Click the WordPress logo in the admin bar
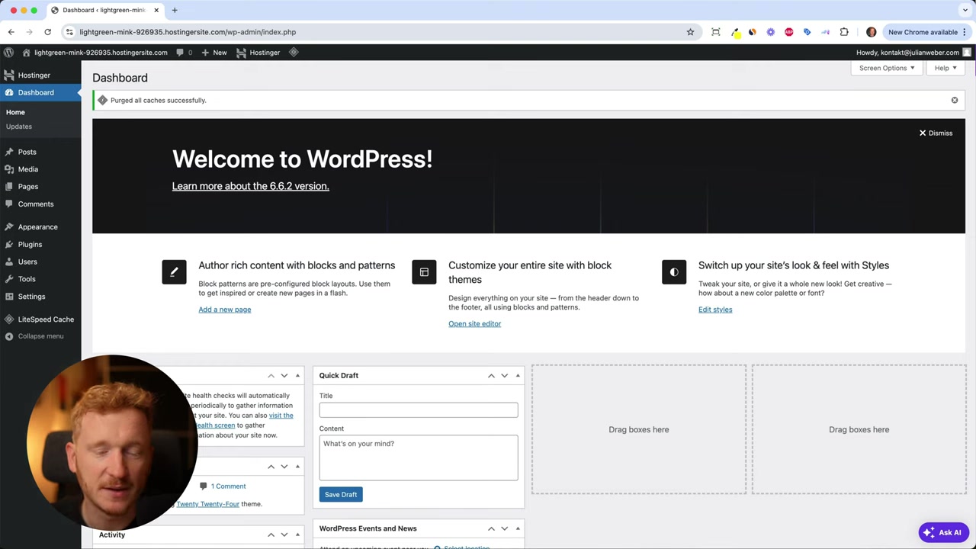 click(8, 53)
